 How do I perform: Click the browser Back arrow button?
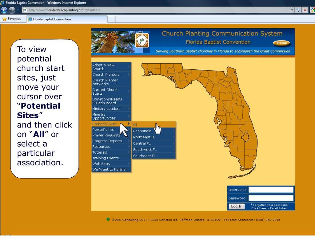point(4,10)
